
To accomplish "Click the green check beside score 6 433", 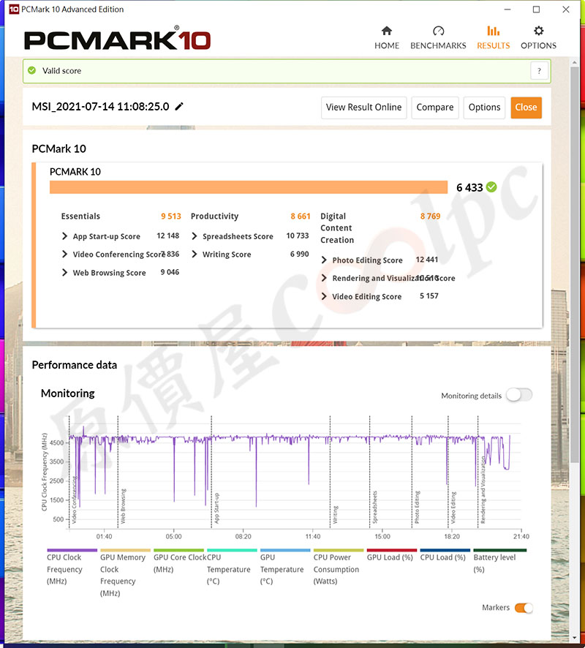I will [x=491, y=187].
